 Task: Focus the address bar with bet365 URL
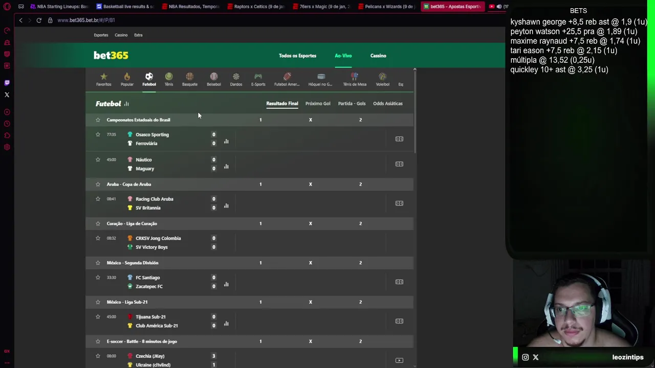click(x=86, y=20)
